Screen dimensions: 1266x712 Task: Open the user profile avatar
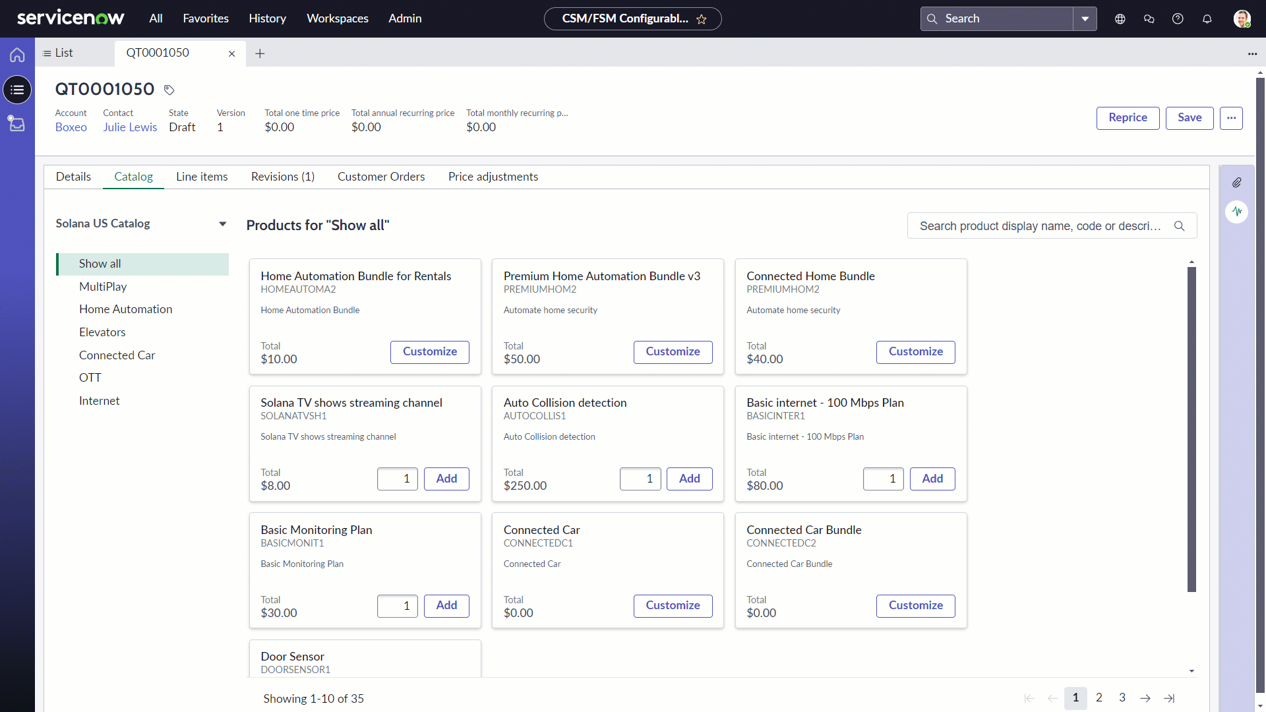pyautogui.click(x=1242, y=19)
